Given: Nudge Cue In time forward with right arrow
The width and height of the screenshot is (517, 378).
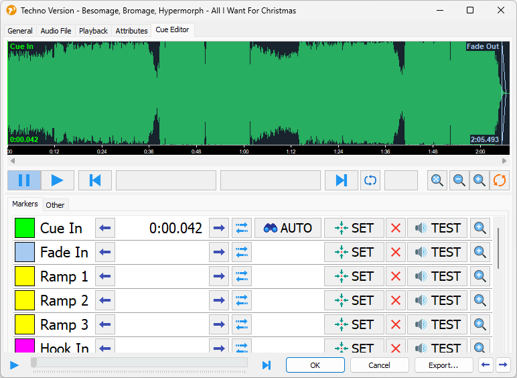Looking at the screenshot, I should (219, 228).
